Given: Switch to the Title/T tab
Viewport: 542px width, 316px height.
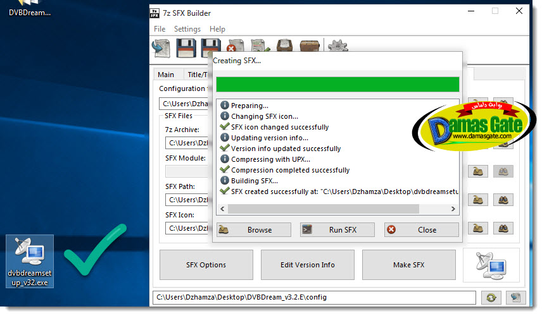Looking at the screenshot, I should tap(198, 75).
